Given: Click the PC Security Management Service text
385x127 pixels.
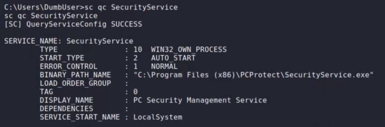Looking at the screenshot, I should 200,100.
